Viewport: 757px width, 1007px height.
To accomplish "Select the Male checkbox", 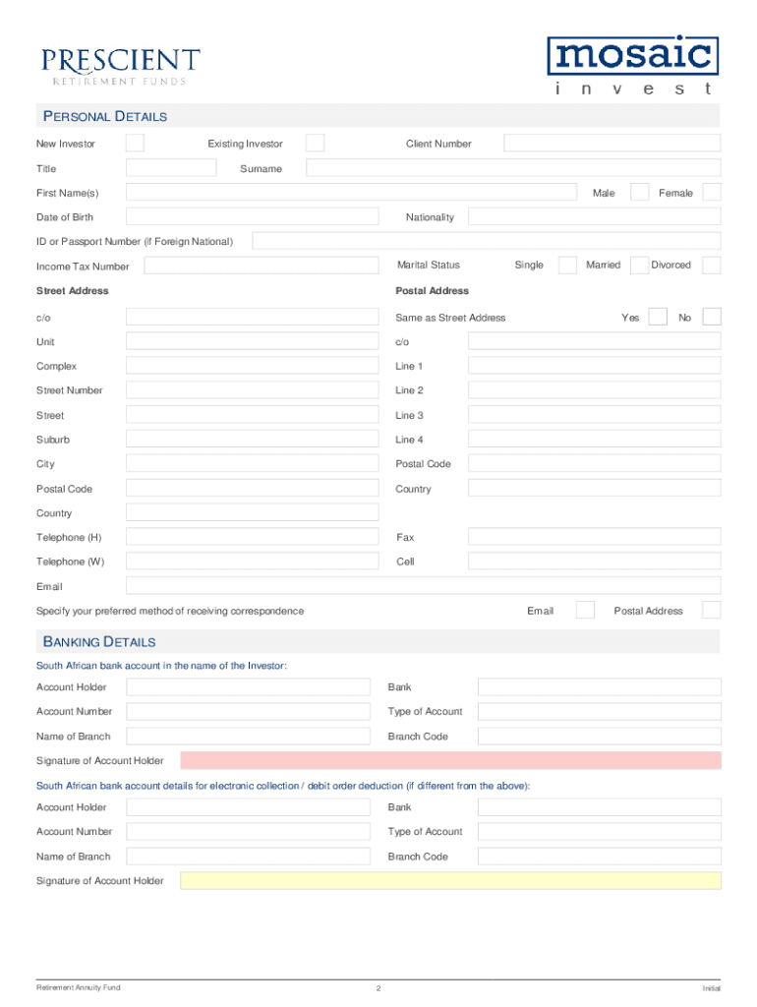I will [x=639, y=192].
